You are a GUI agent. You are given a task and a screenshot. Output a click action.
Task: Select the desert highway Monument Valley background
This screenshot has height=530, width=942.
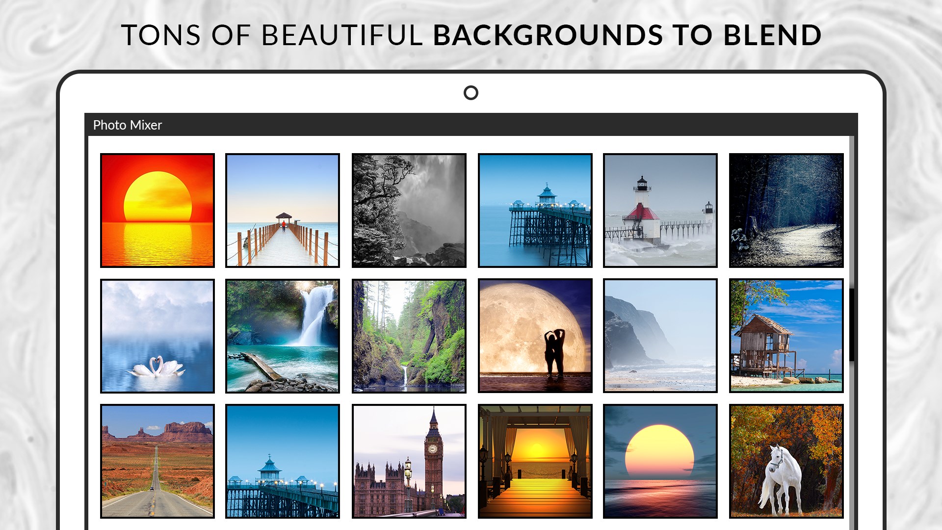[x=157, y=461]
